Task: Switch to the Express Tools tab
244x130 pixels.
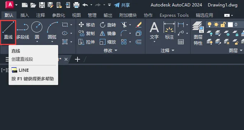Action: pyautogui.click(x=174, y=15)
